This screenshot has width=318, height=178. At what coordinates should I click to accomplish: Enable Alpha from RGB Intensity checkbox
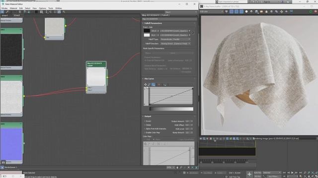[145, 129]
